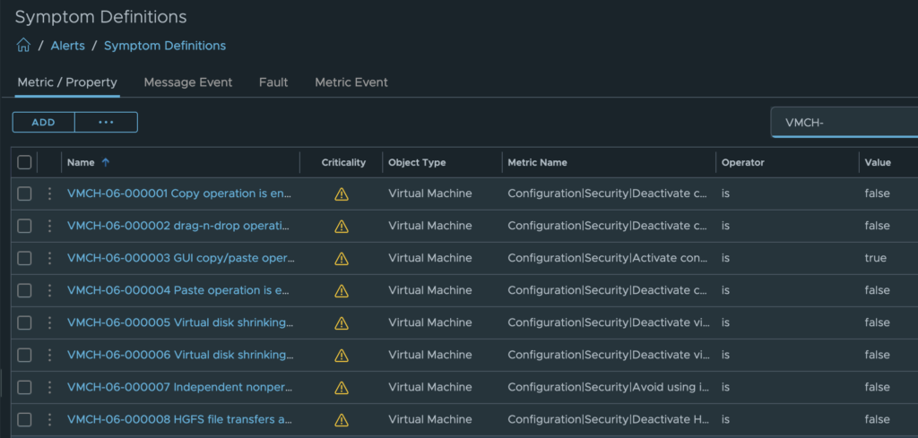This screenshot has height=438, width=918.
Task: Open kebab menu for VMCH-06-000001 row
Action: point(49,193)
